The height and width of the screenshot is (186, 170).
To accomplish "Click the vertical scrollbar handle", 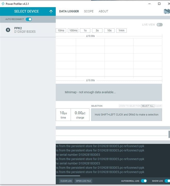I will (x=169, y=134).
